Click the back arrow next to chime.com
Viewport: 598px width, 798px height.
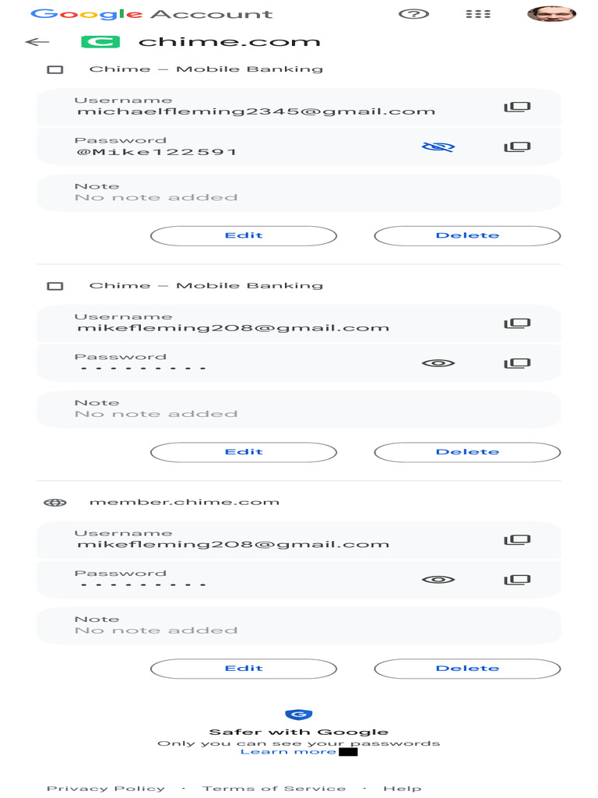click(37, 42)
